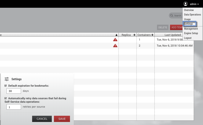Click the retries per source field
This screenshot has width=203, height=125.
14,107
